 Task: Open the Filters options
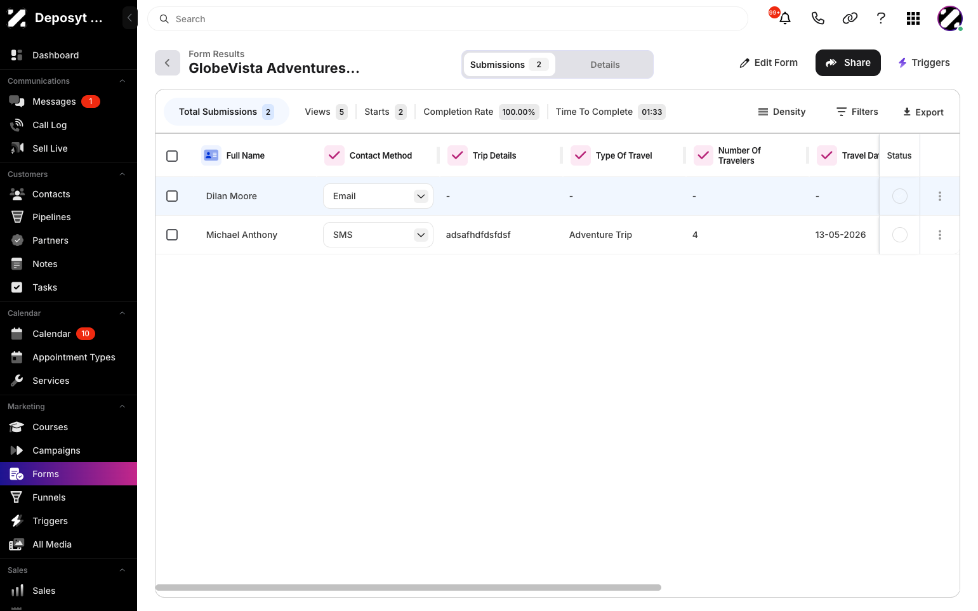857,112
